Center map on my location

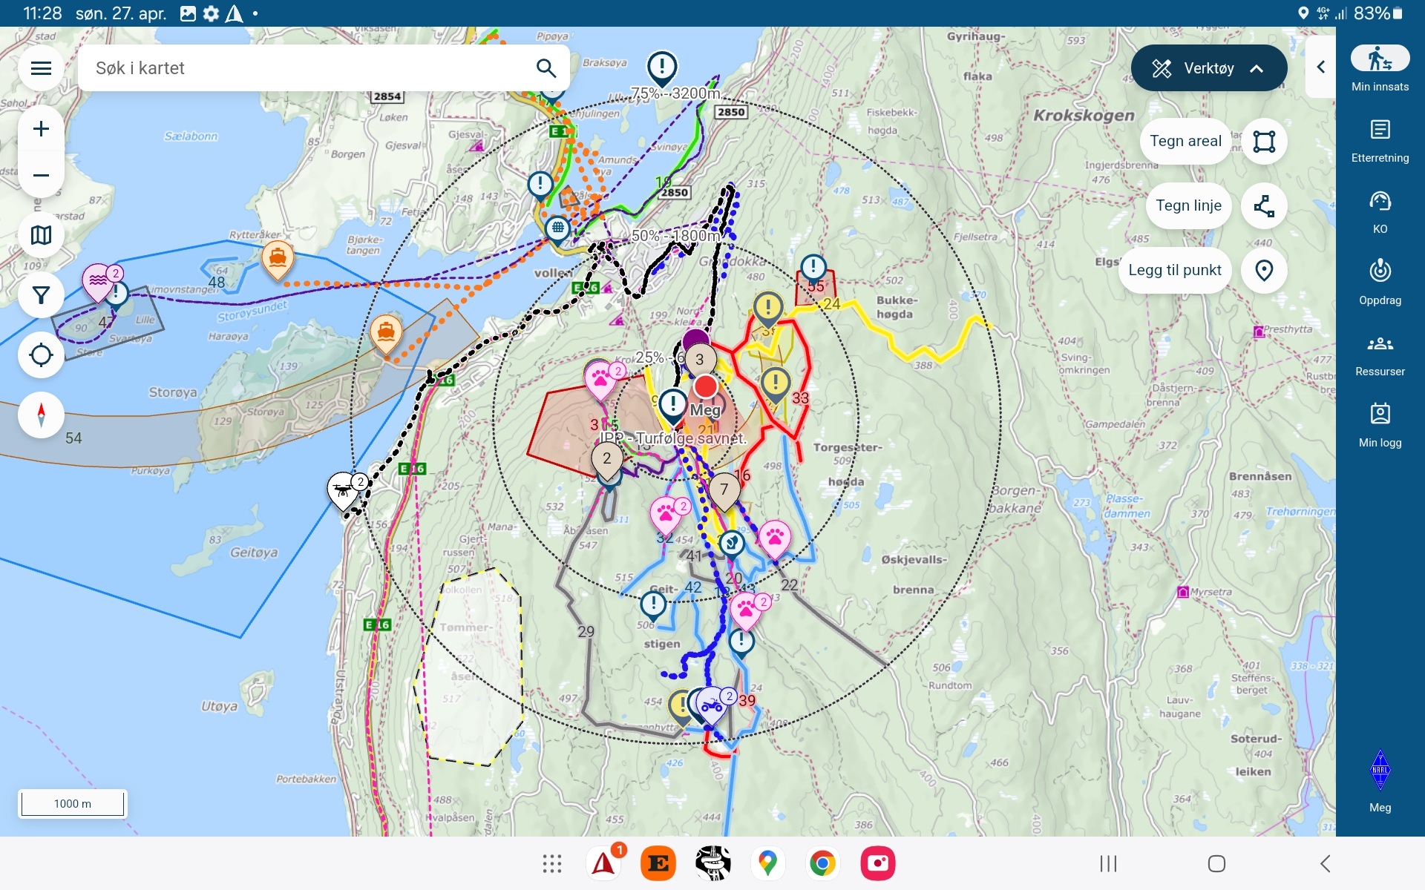click(41, 355)
